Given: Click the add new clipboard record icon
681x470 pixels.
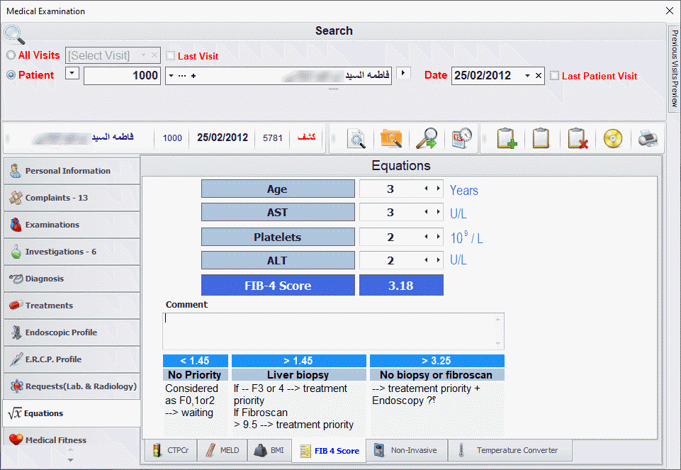Looking at the screenshot, I should point(506,138).
